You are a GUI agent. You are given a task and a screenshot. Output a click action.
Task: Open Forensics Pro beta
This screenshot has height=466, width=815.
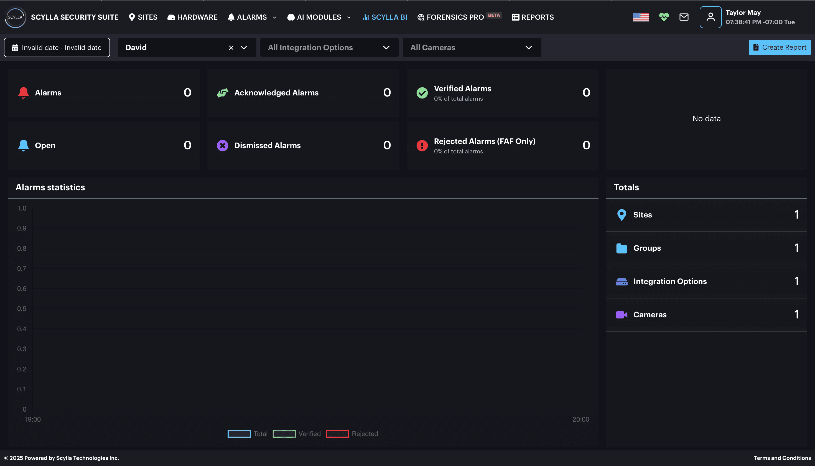pos(459,17)
